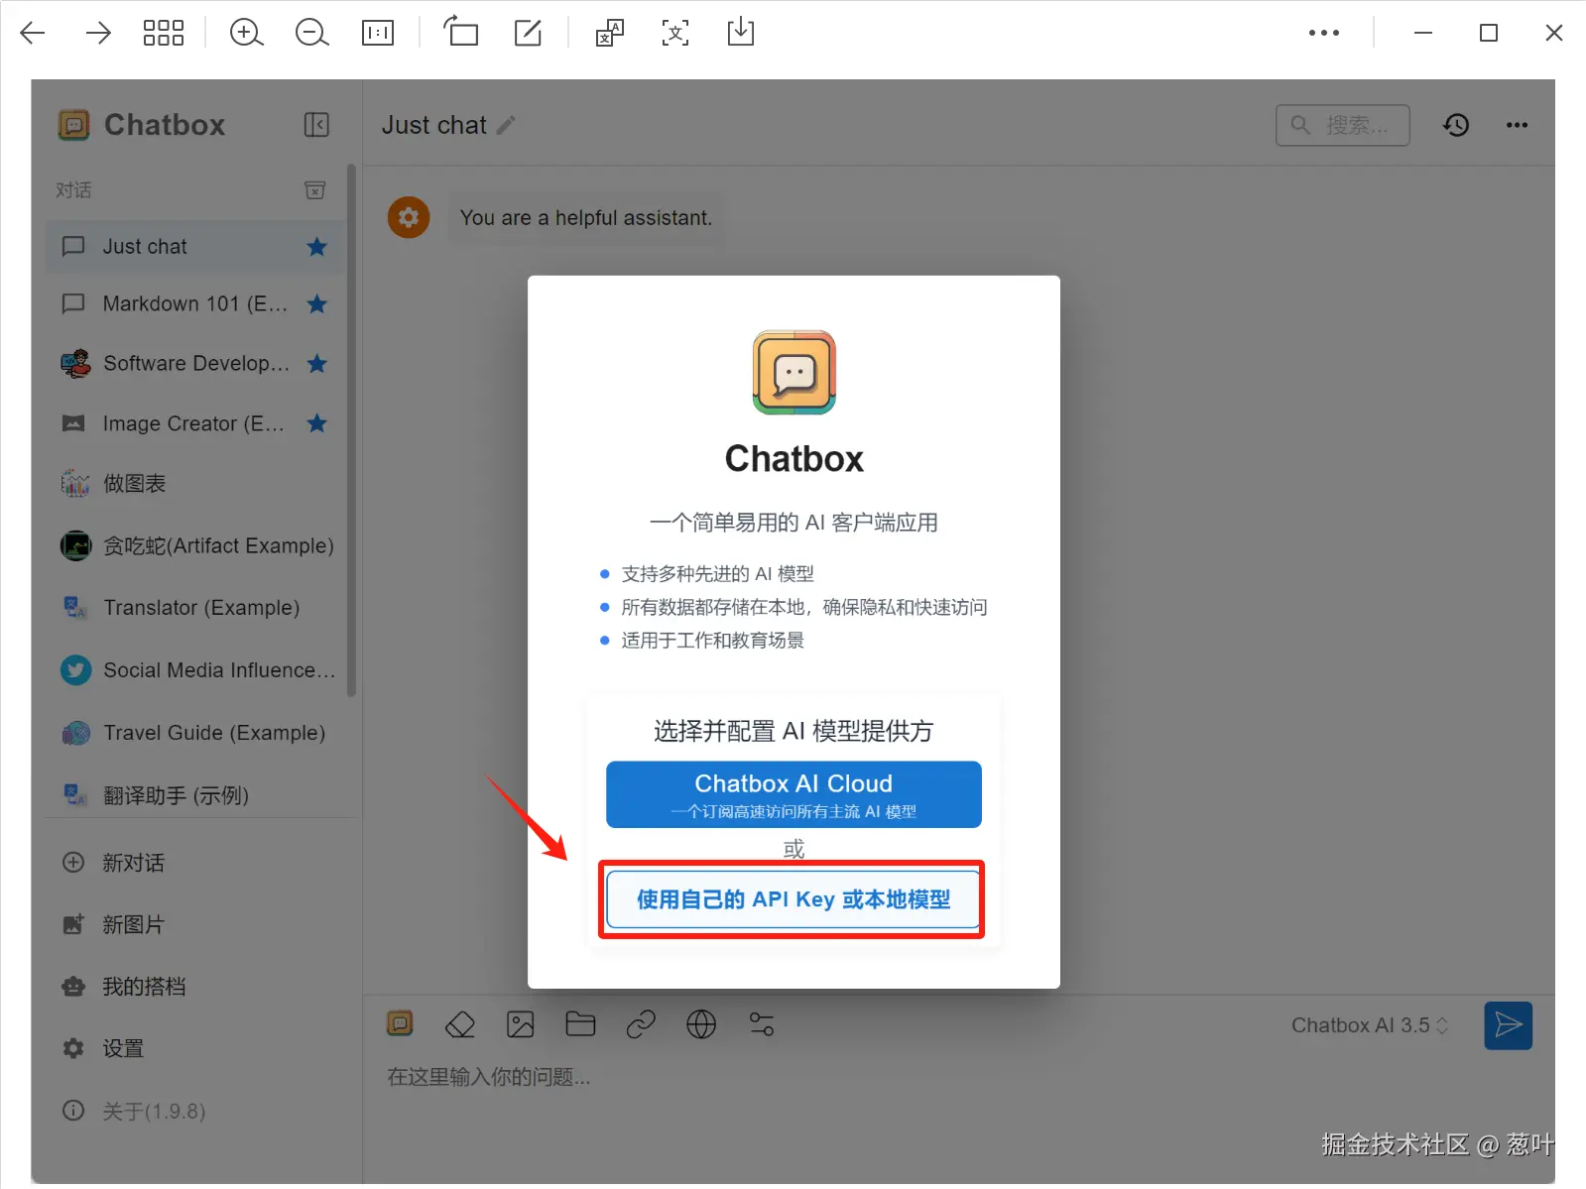The height and width of the screenshot is (1189, 1586).
Task: Edit the image with the pencil icon
Action: click(x=529, y=33)
